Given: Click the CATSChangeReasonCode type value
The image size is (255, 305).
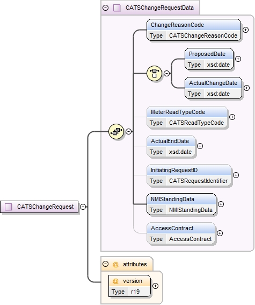Looking at the screenshot, I should pyautogui.click(x=203, y=36).
